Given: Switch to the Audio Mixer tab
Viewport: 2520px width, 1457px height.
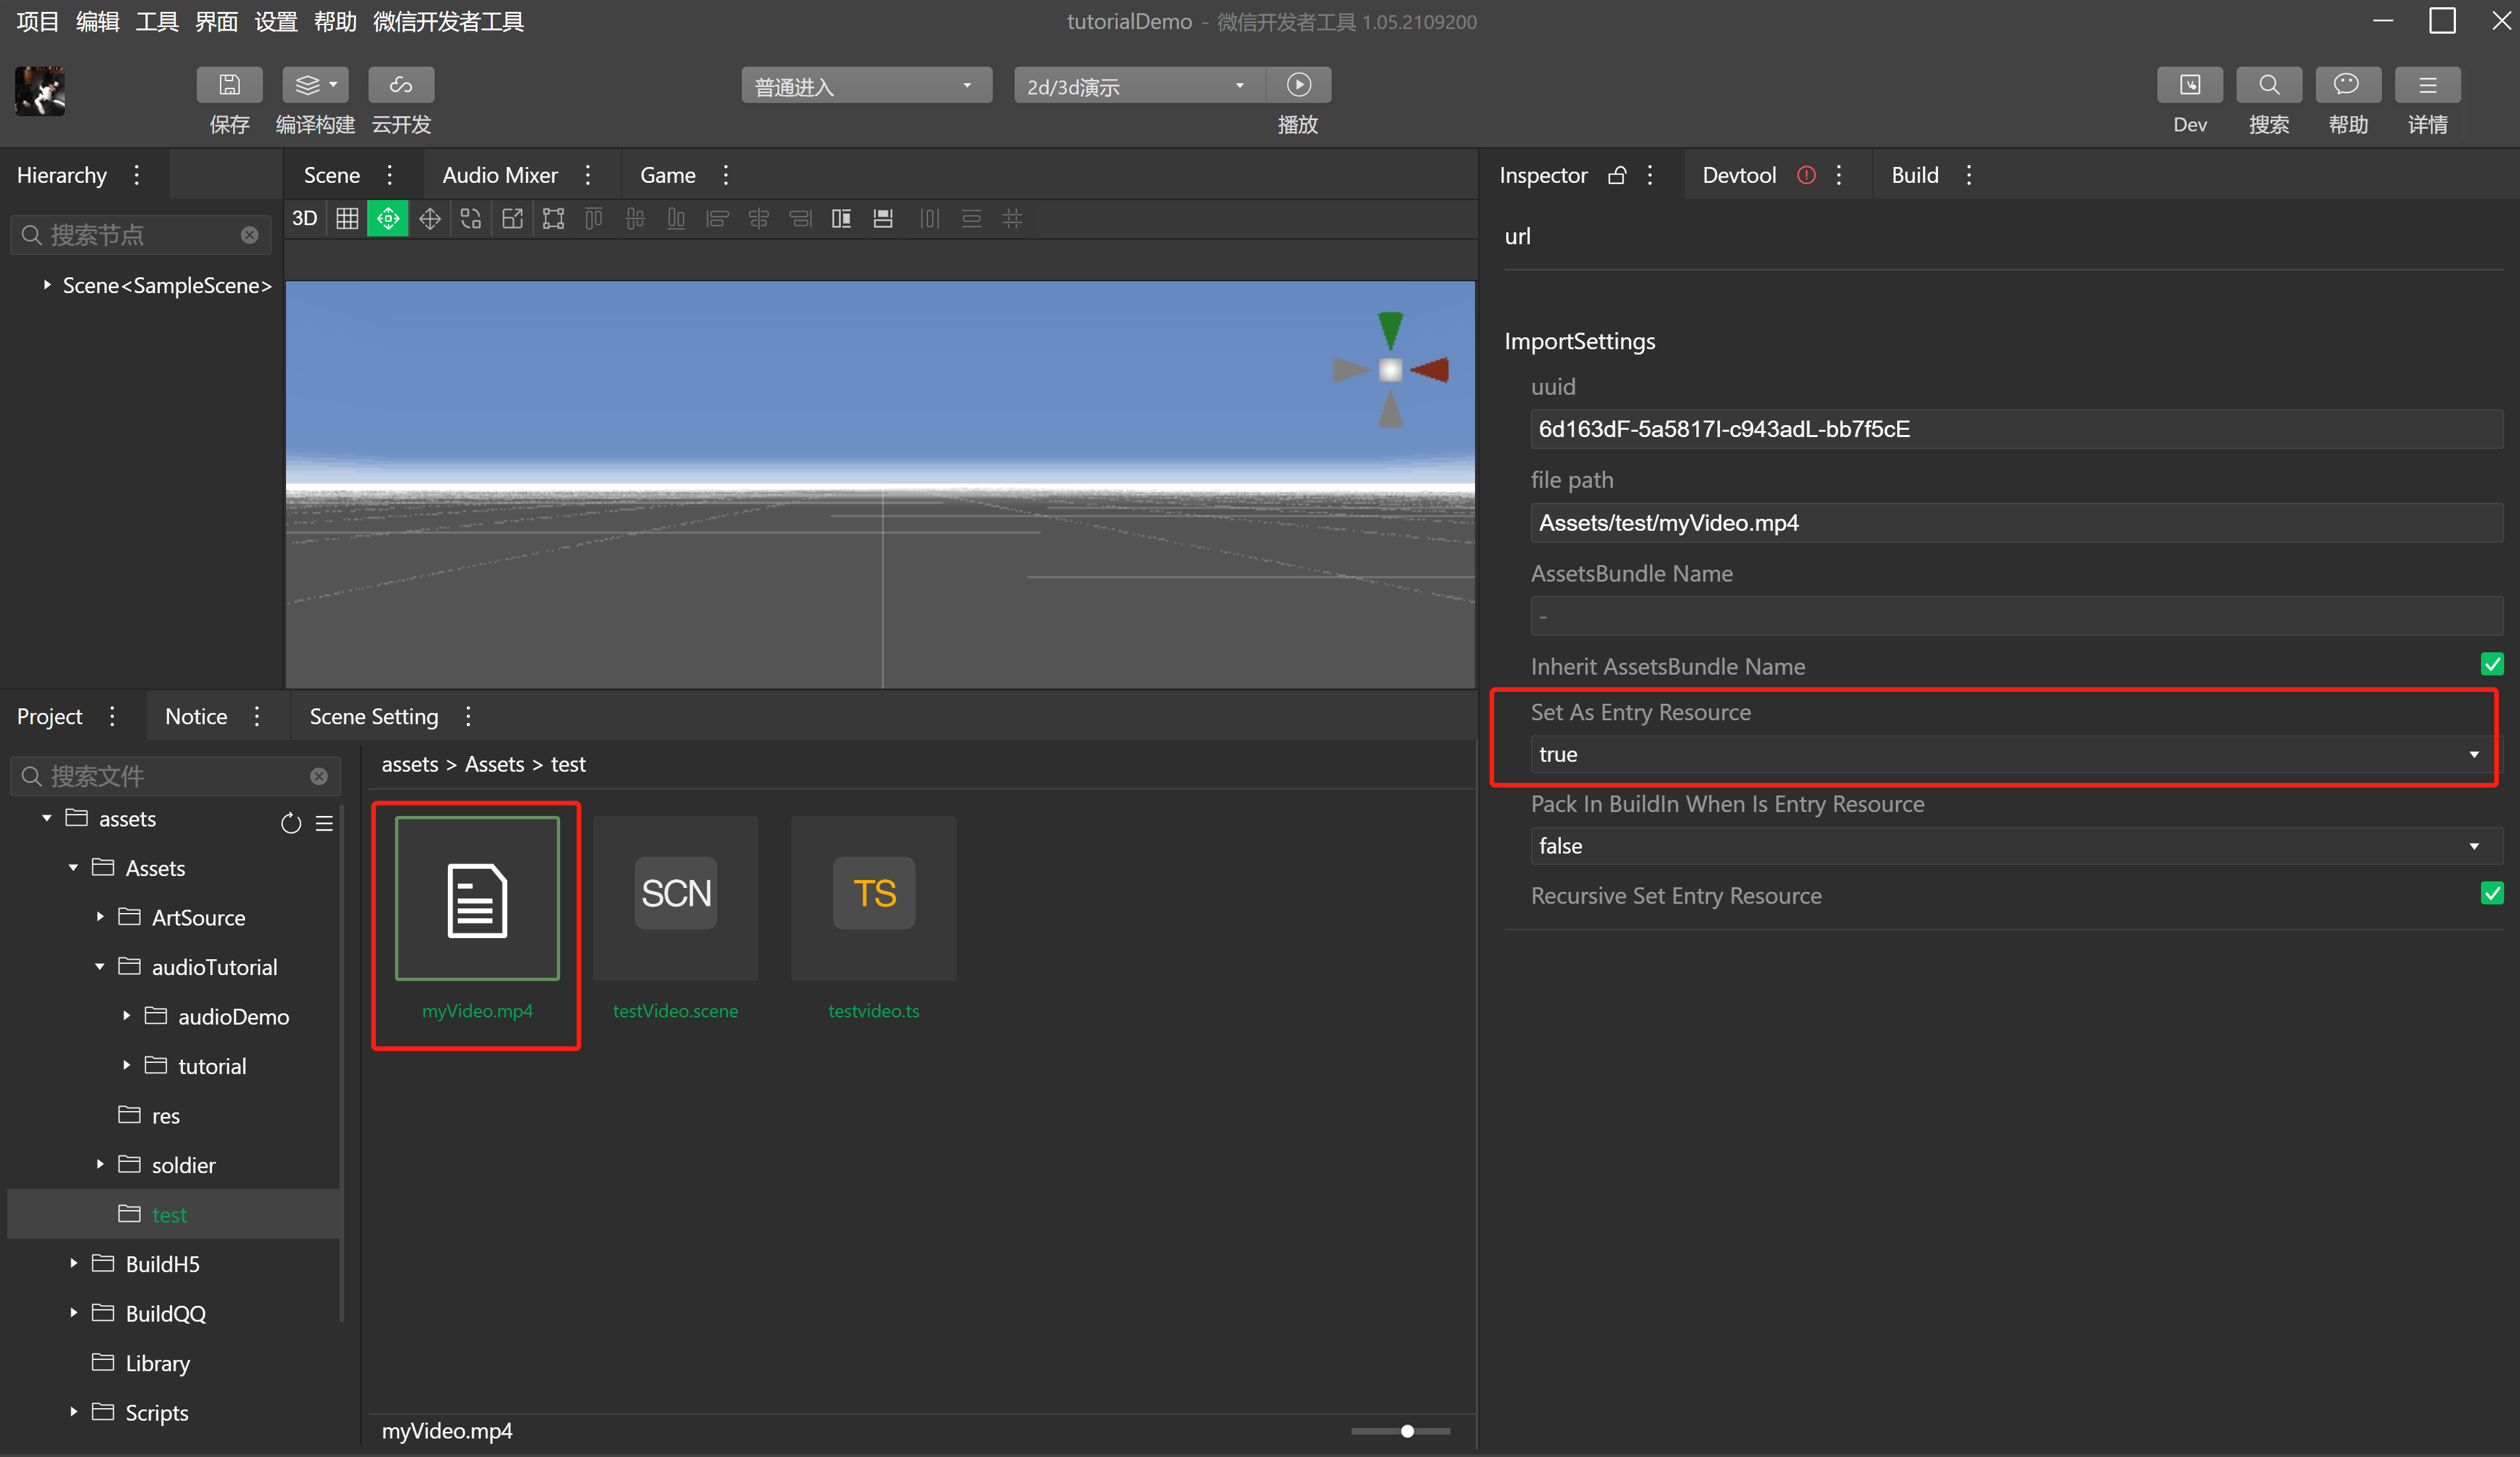Looking at the screenshot, I should pyautogui.click(x=499, y=175).
